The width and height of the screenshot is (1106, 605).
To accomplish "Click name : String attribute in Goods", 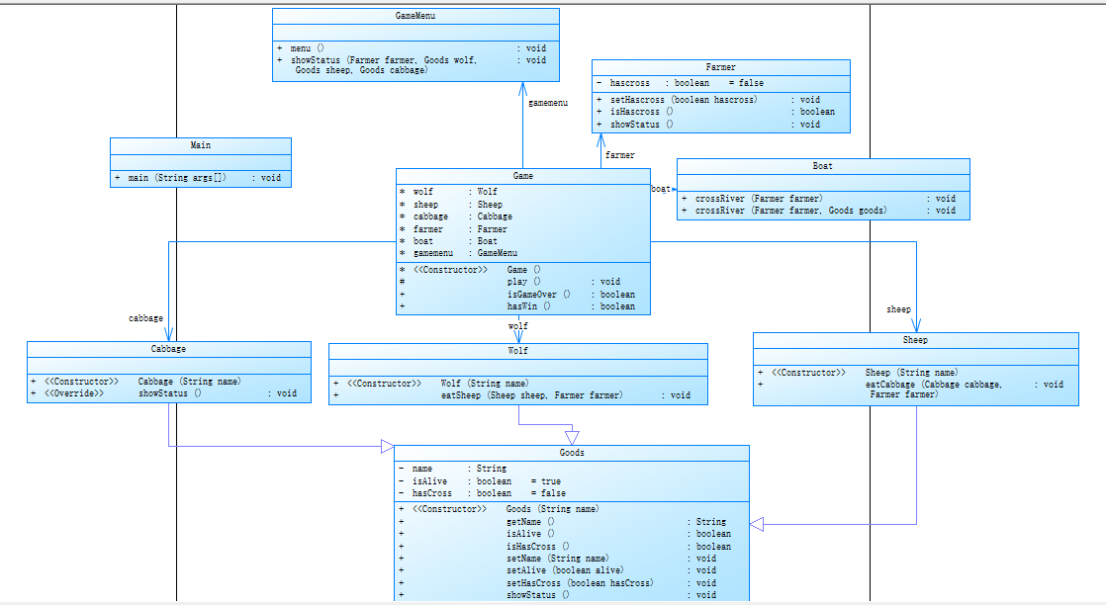I will click(452, 469).
